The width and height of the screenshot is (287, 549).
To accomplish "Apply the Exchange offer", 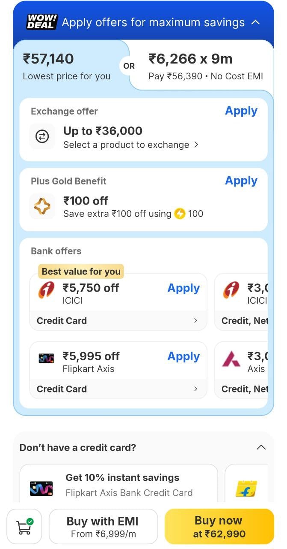I will pos(241,111).
